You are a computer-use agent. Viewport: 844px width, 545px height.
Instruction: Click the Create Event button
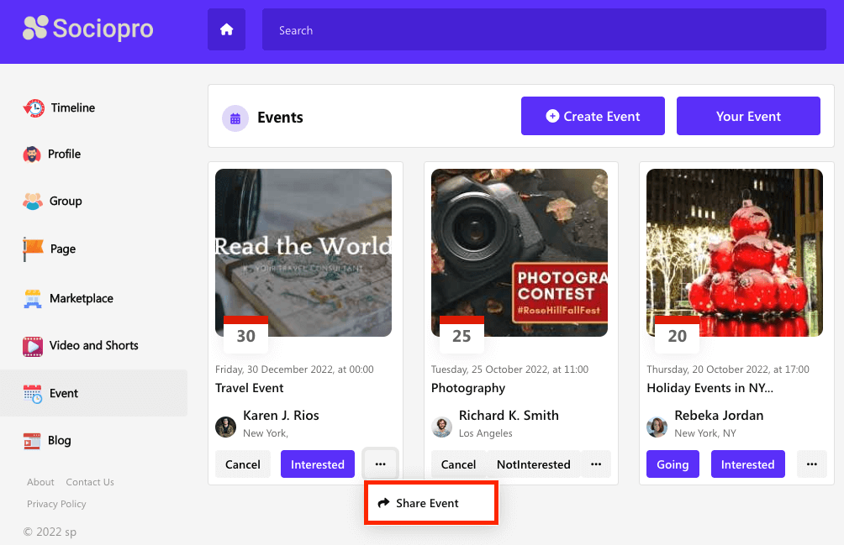593,116
